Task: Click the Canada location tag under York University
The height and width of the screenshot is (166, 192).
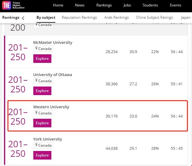Action: (43, 145)
